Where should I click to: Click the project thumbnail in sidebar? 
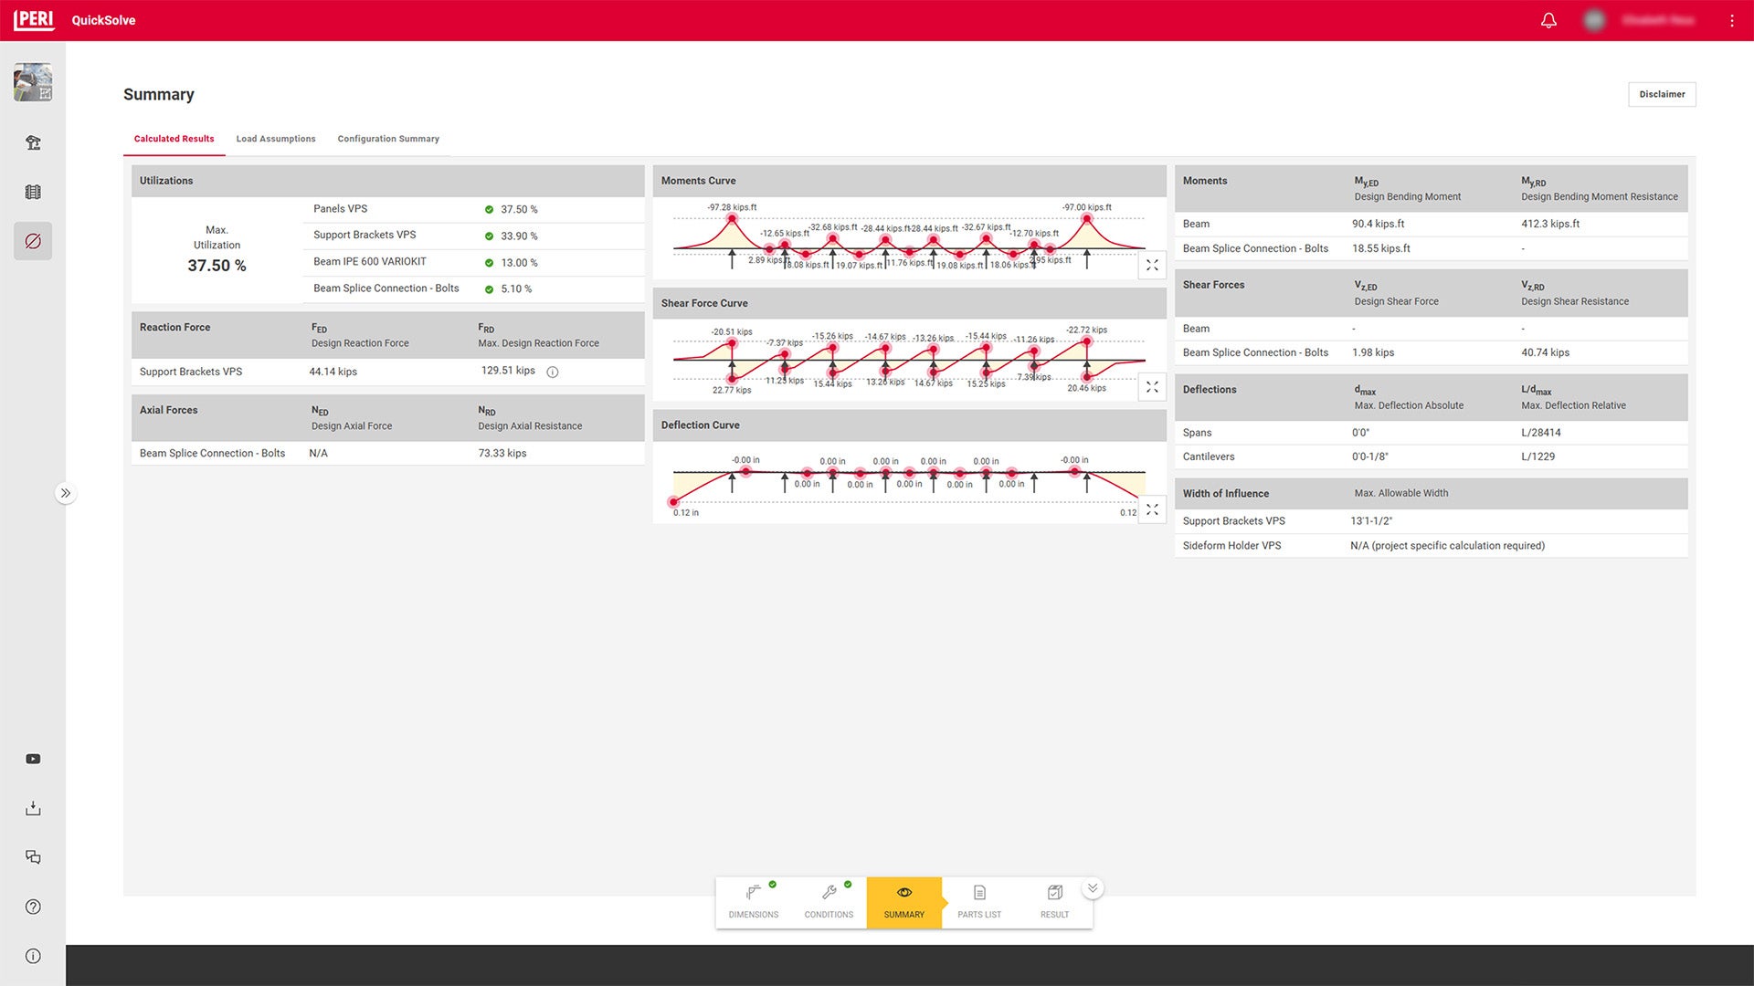click(x=33, y=82)
